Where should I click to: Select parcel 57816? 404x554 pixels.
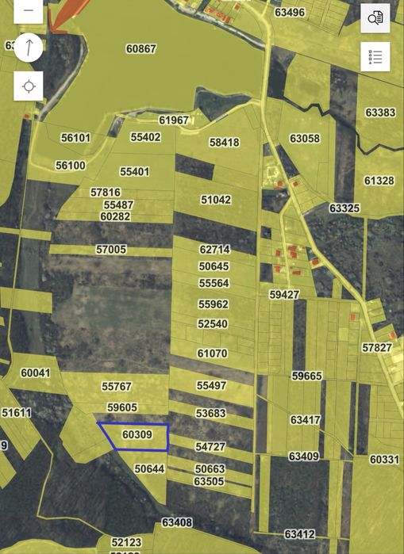click(106, 193)
